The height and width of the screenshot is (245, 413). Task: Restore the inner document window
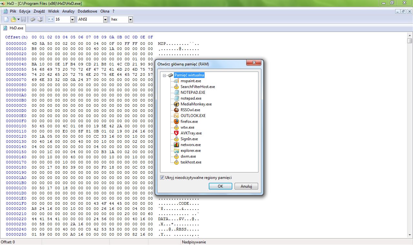[x=403, y=11]
